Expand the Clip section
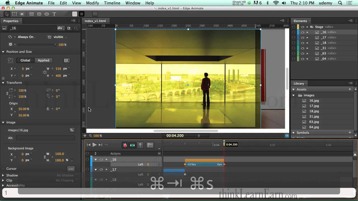The height and width of the screenshot is (201, 358). [3, 180]
